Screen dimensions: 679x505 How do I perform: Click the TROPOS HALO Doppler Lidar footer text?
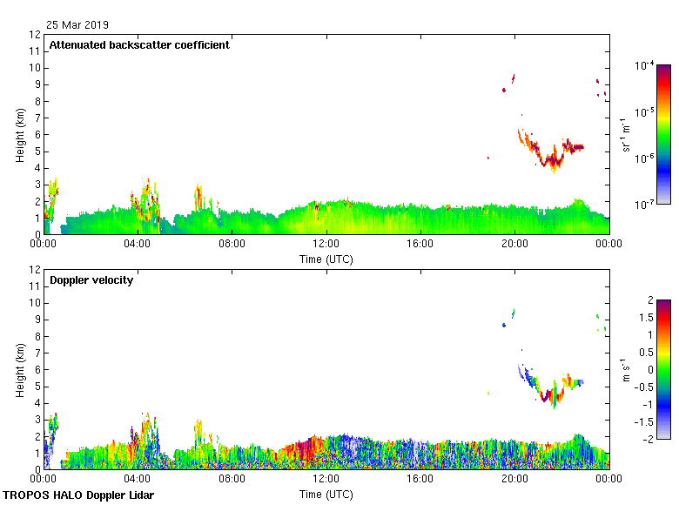78,495
